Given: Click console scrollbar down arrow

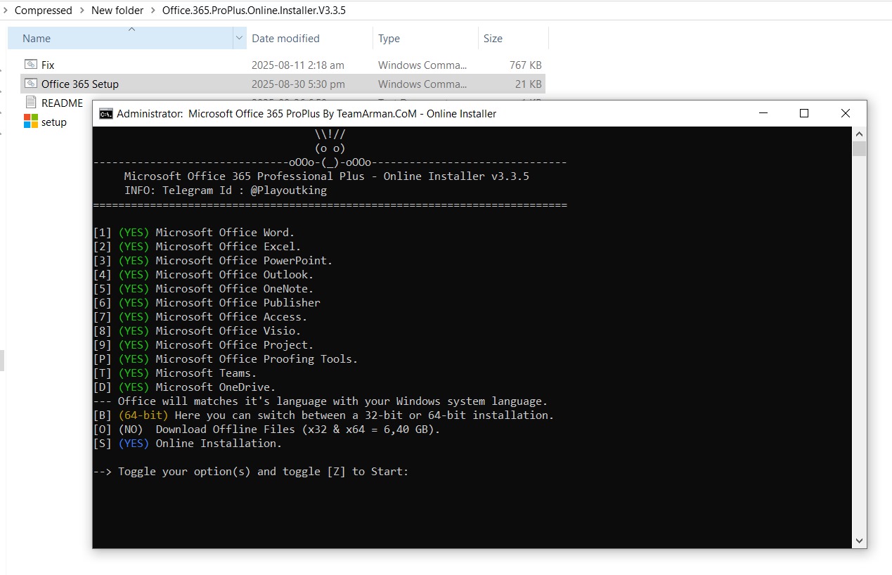Looking at the screenshot, I should pyautogui.click(x=859, y=541).
